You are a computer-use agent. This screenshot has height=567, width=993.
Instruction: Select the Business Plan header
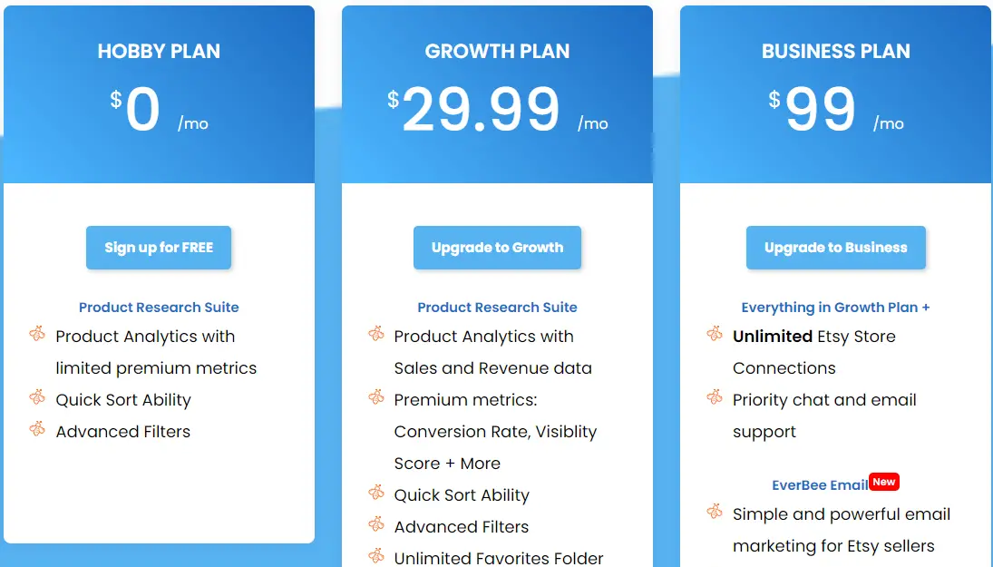[835, 51]
